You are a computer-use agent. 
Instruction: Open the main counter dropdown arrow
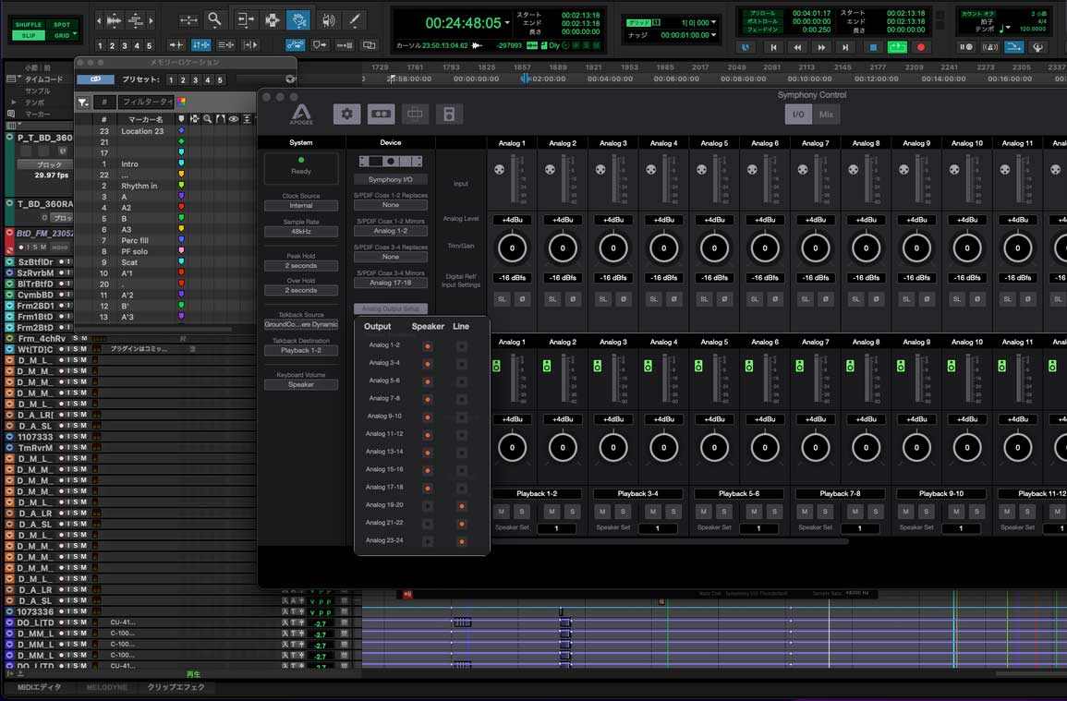point(507,23)
